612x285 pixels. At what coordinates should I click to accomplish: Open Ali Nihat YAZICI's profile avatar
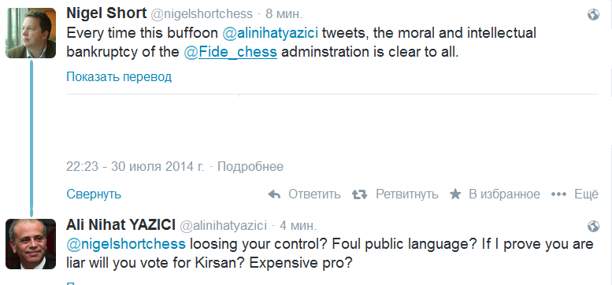tap(31, 244)
